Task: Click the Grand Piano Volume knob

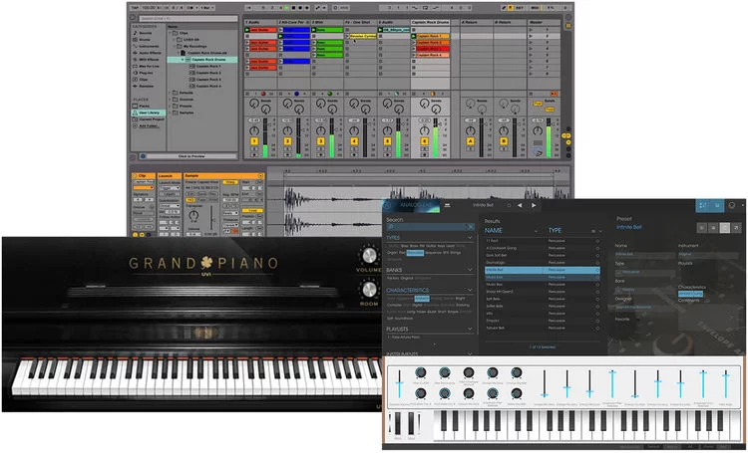Action: pyautogui.click(x=369, y=256)
